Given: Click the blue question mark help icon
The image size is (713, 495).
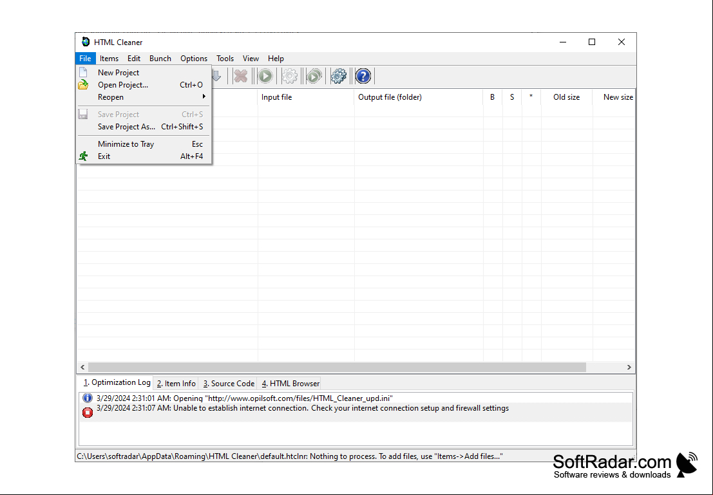Looking at the screenshot, I should click(363, 76).
